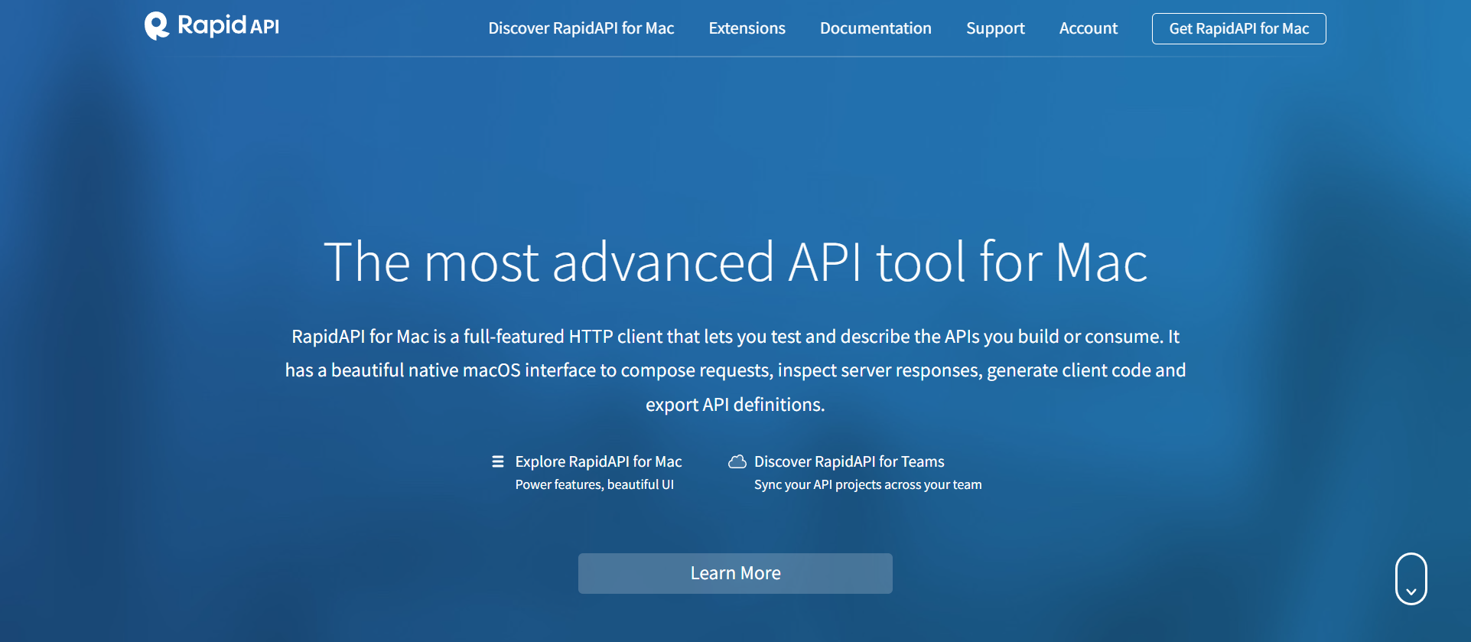The height and width of the screenshot is (642, 1471).
Task: Click the RapidAPI logo
Action: (x=212, y=26)
